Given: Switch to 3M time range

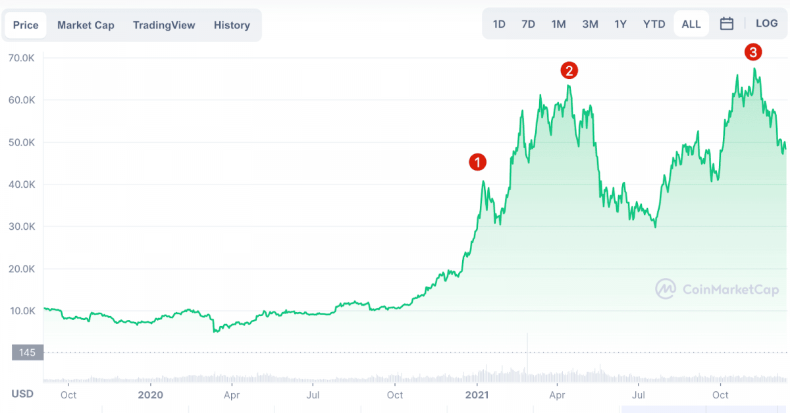Looking at the screenshot, I should pyautogui.click(x=590, y=24).
